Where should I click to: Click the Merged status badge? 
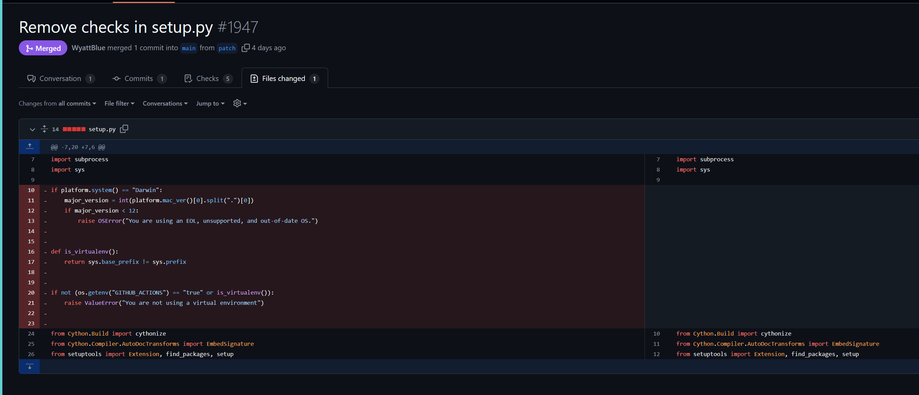pos(43,48)
